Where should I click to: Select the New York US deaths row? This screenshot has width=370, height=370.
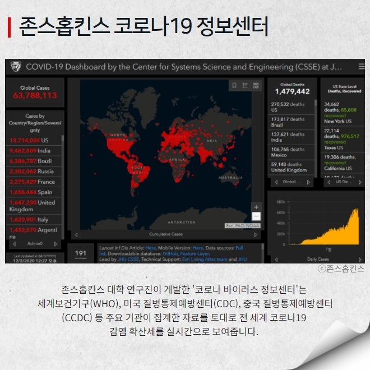343,113
